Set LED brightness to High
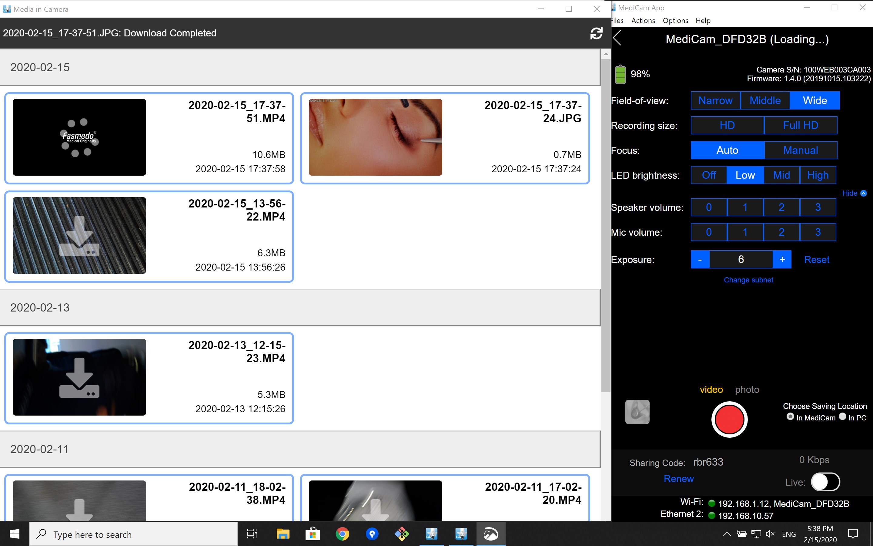 [x=818, y=175]
